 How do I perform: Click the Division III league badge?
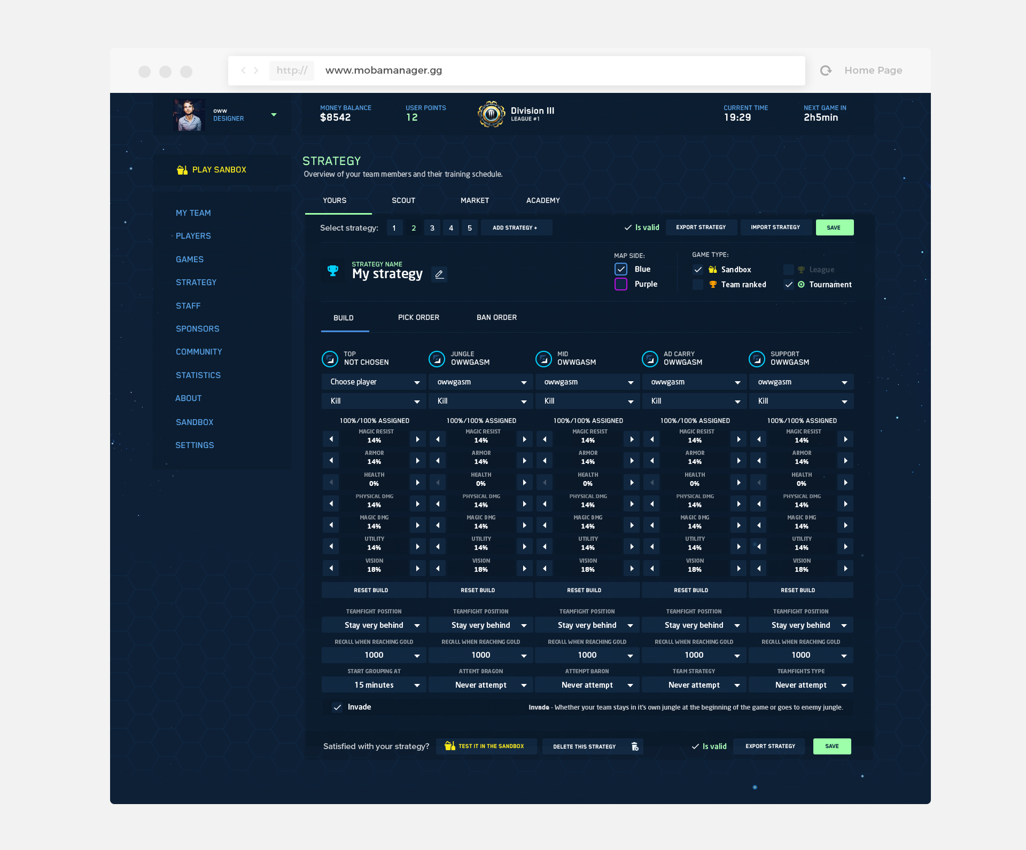[x=491, y=114]
